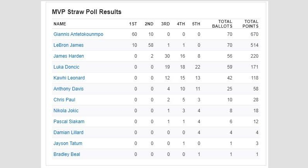Select the Nikola Jokic name link
This screenshot has width=308, height=168.
click(66, 111)
